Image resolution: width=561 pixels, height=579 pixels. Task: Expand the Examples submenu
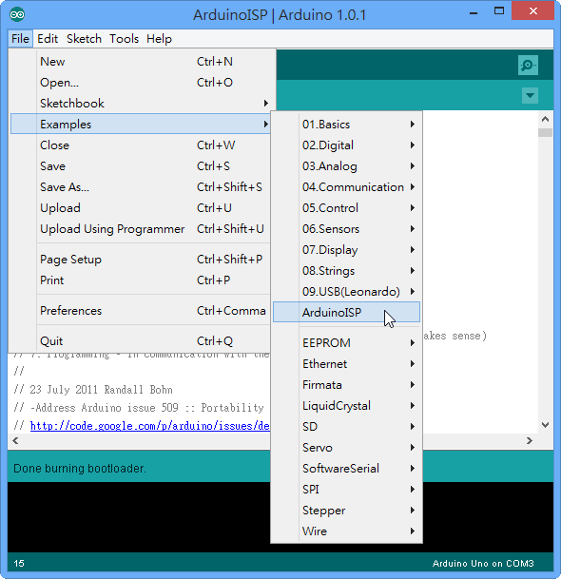pyautogui.click(x=141, y=124)
